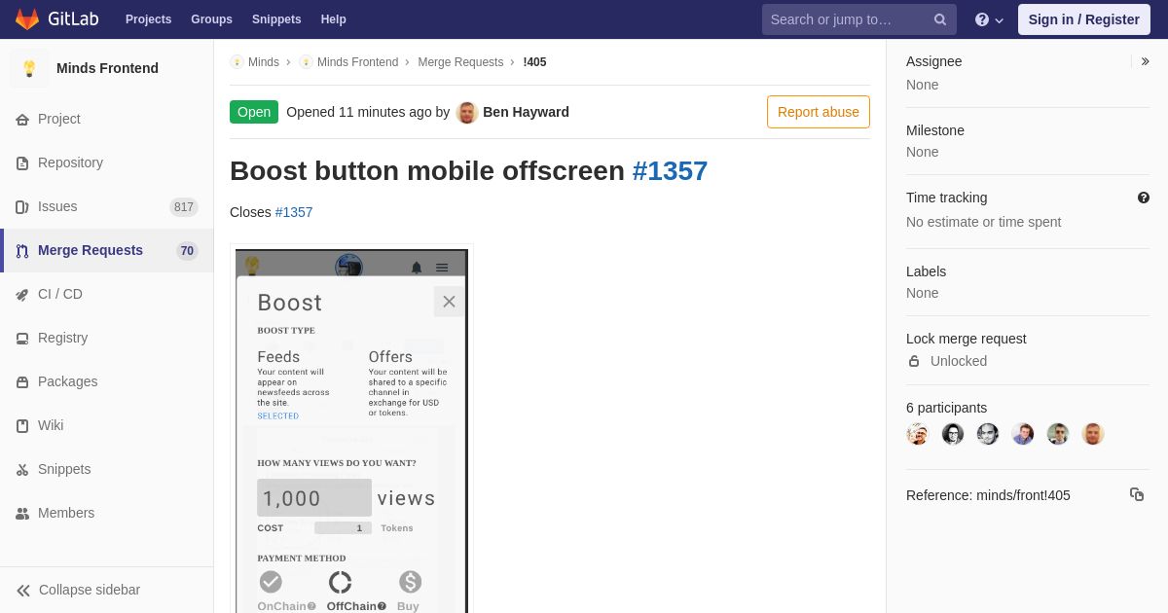The image size is (1168, 613).
Task: Click the Merge Requests icon
Action: 22,250
